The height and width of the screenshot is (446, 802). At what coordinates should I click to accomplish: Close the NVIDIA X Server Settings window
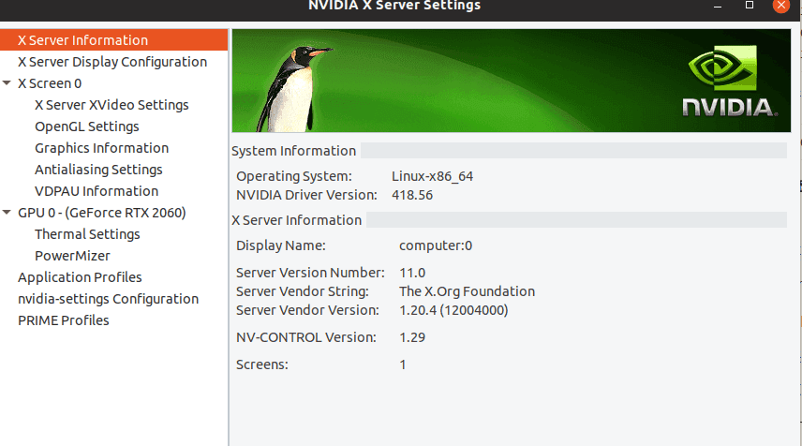(x=780, y=6)
